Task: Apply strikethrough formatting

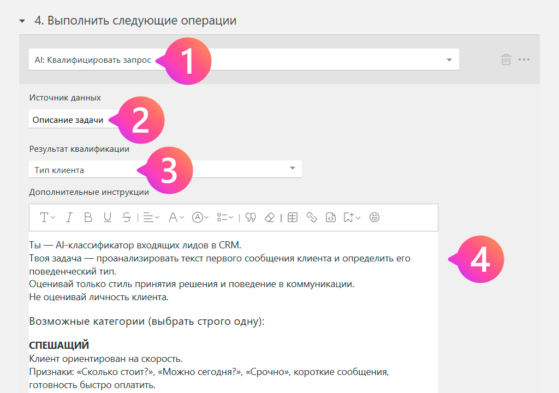Action: pyautogui.click(x=127, y=217)
